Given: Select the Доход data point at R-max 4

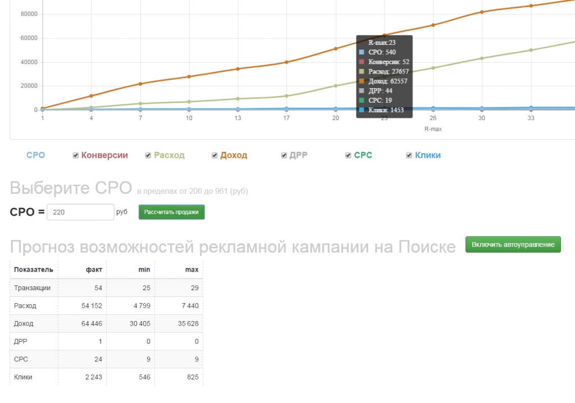Looking at the screenshot, I should tap(92, 96).
